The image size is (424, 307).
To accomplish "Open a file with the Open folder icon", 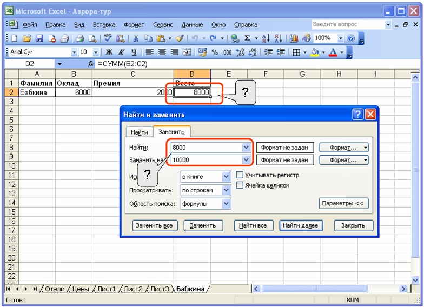I will point(27,38).
